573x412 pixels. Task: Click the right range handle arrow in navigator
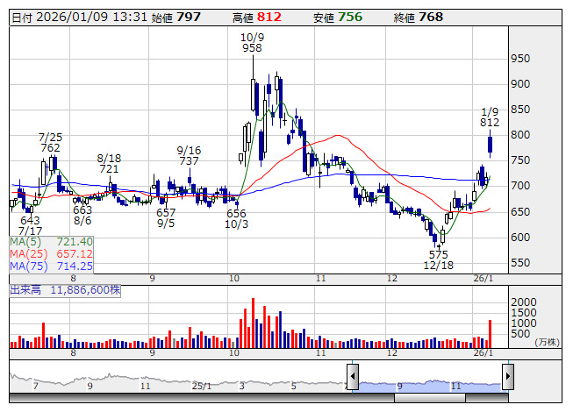click(x=507, y=379)
